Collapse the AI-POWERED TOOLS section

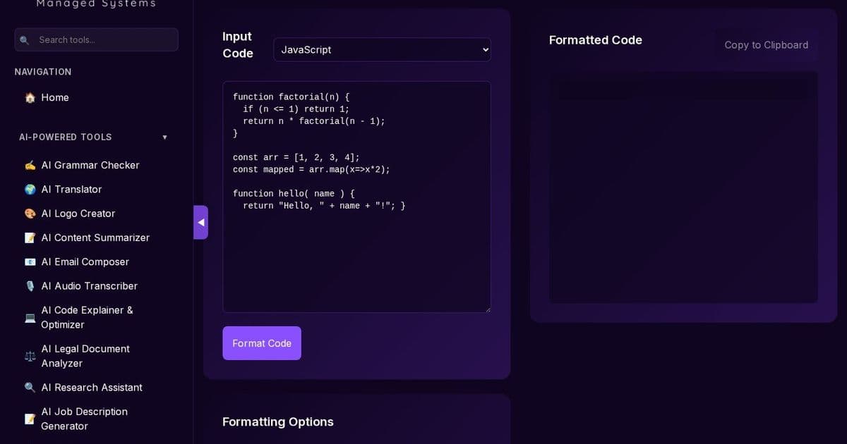pyautogui.click(x=164, y=137)
